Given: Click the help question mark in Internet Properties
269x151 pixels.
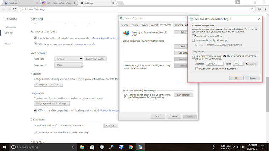Looking at the screenshot, I should point(185,18).
